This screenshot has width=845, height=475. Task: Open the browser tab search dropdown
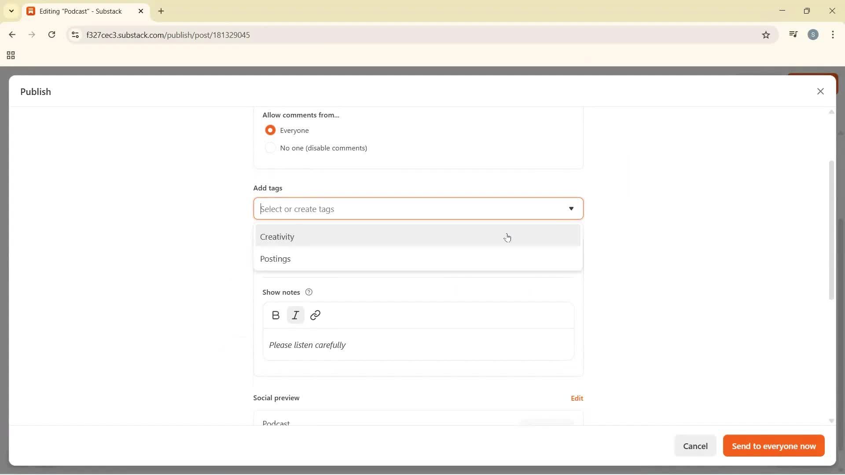[11, 11]
